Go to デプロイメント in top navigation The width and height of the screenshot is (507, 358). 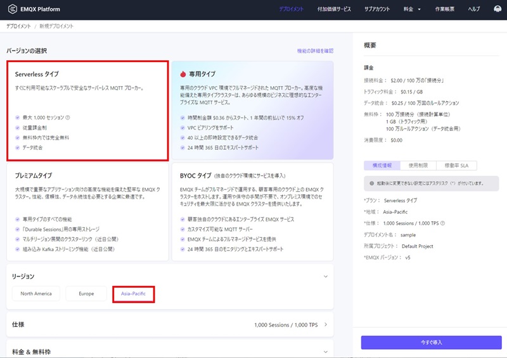pyautogui.click(x=292, y=9)
